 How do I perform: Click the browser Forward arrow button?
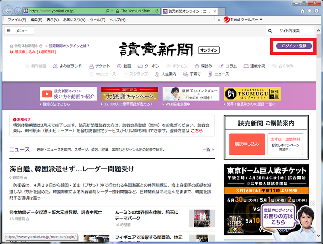click(18, 11)
